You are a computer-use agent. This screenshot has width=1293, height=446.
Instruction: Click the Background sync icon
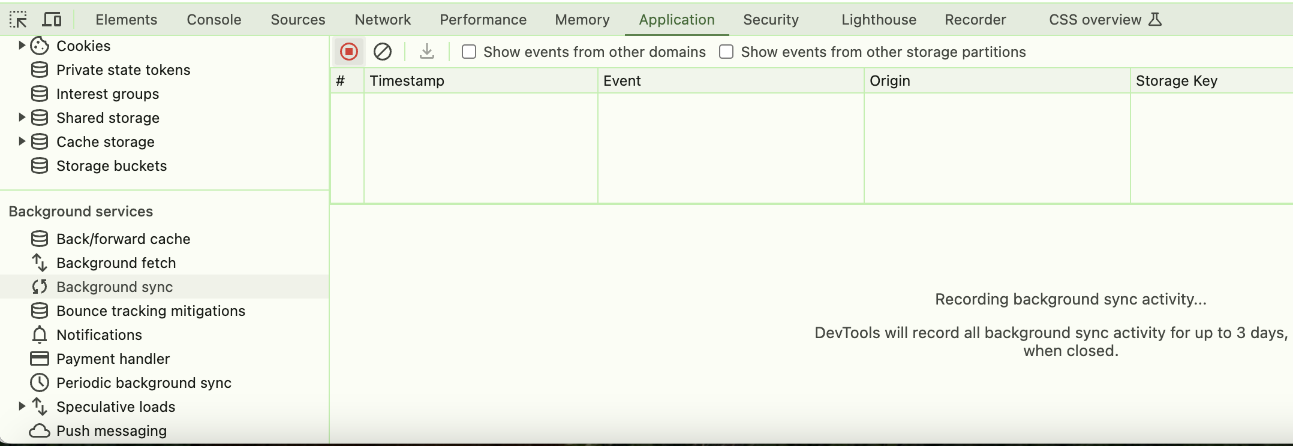point(40,287)
